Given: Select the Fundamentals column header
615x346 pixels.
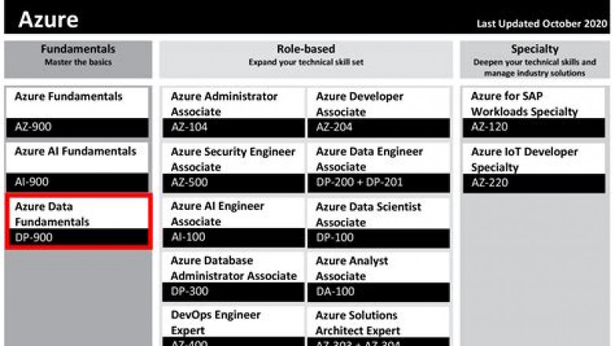Looking at the screenshot, I should (x=78, y=55).
